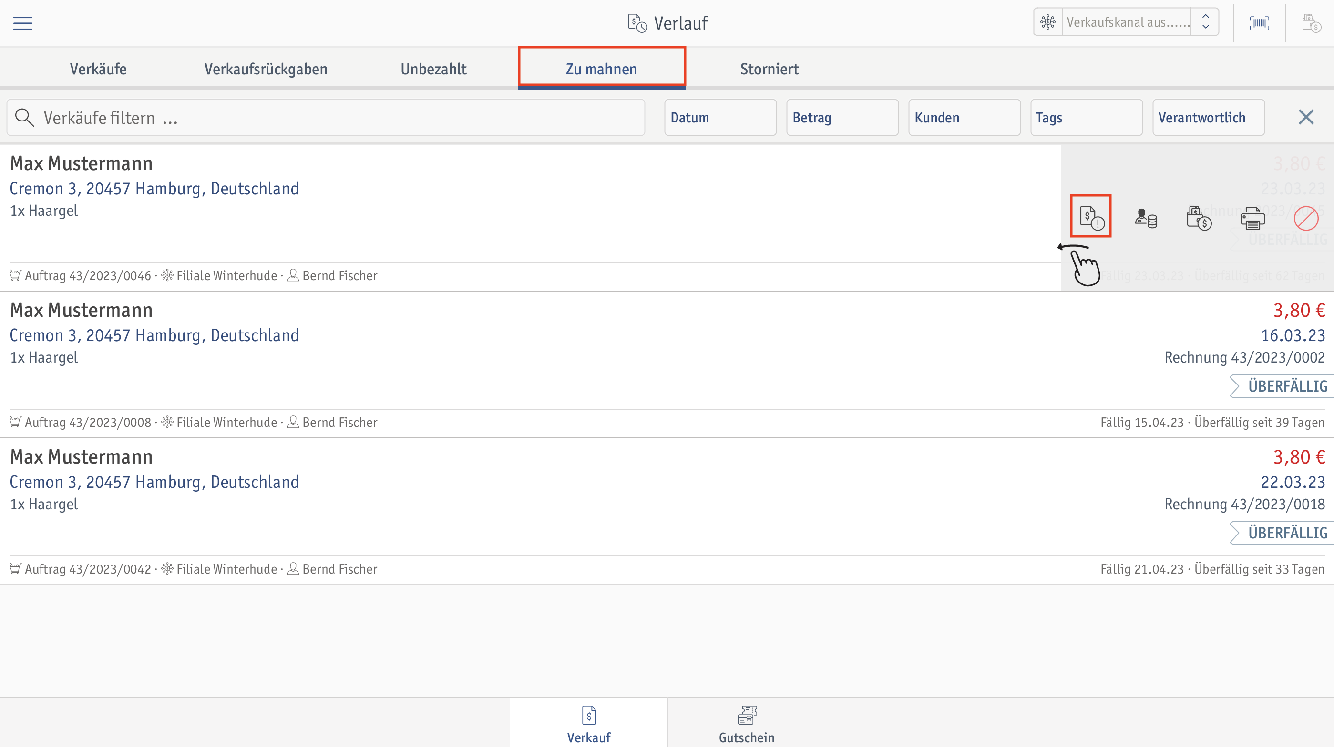Switch to the Verkaufsrückgaben tab
This screenshot has height=747, width=1334.
pyautogui.click(x=266, y=69)
